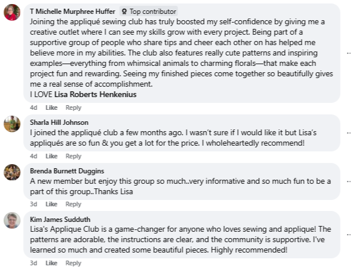
Task: Click the Top contributor badge
Action: pyautogui.click(x=149, y=12)
